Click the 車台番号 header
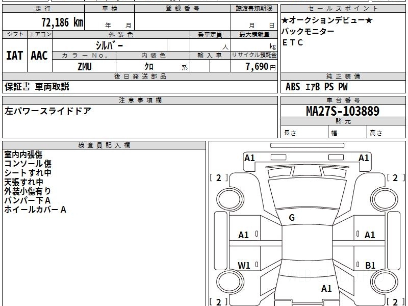Screen dimensions: 408x306 click(x=343, y=100)
